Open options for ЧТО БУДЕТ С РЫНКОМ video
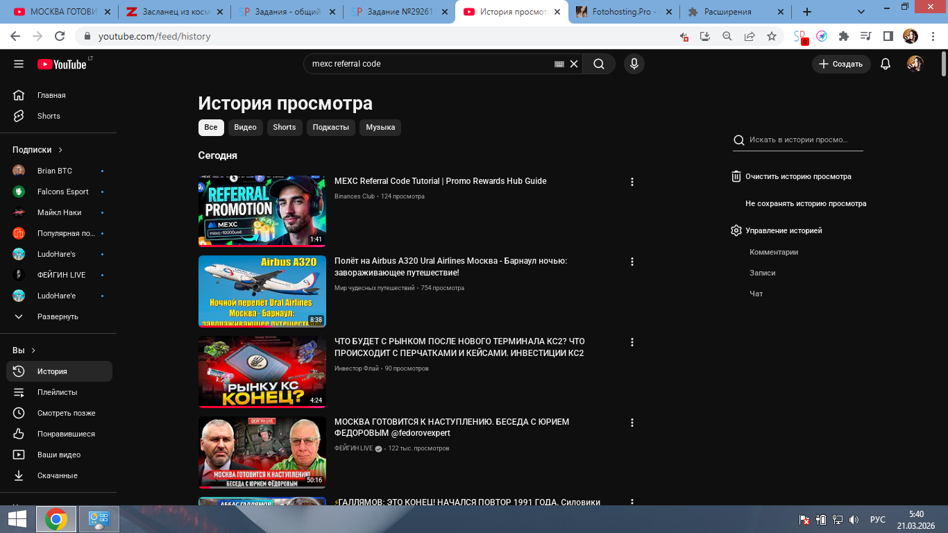This screenshot has height=533, width=948. point(632,342)
